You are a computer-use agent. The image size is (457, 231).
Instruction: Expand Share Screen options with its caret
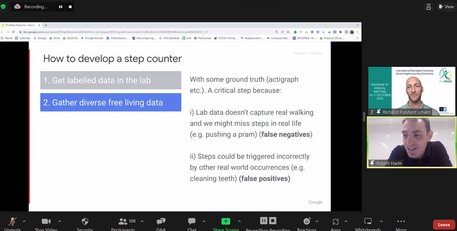[239, 221]
